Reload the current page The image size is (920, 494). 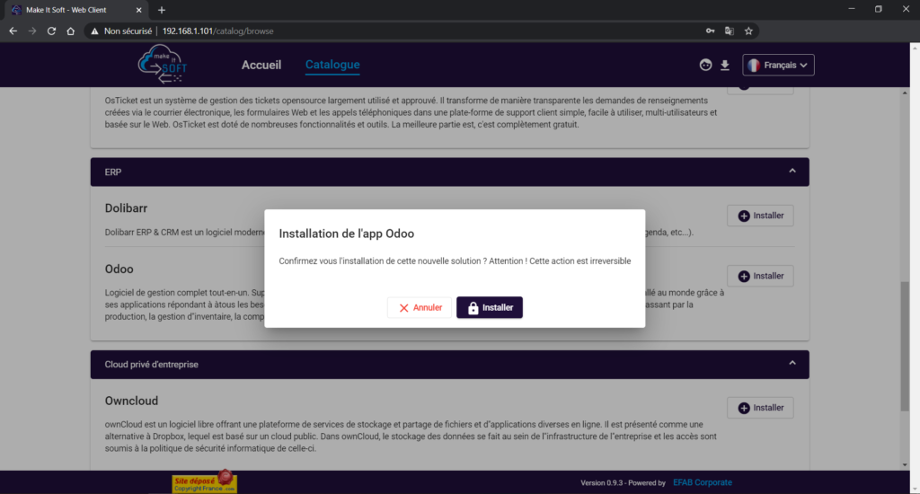point(51,31)
